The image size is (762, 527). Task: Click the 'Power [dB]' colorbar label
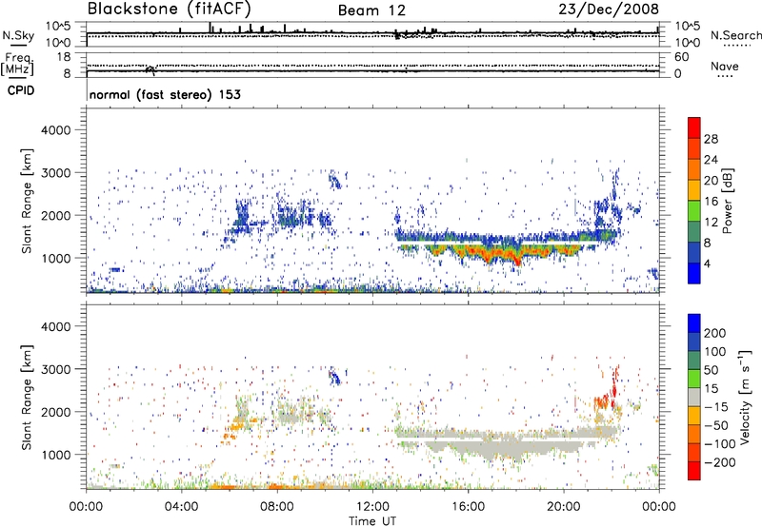(x=727, y=201)
